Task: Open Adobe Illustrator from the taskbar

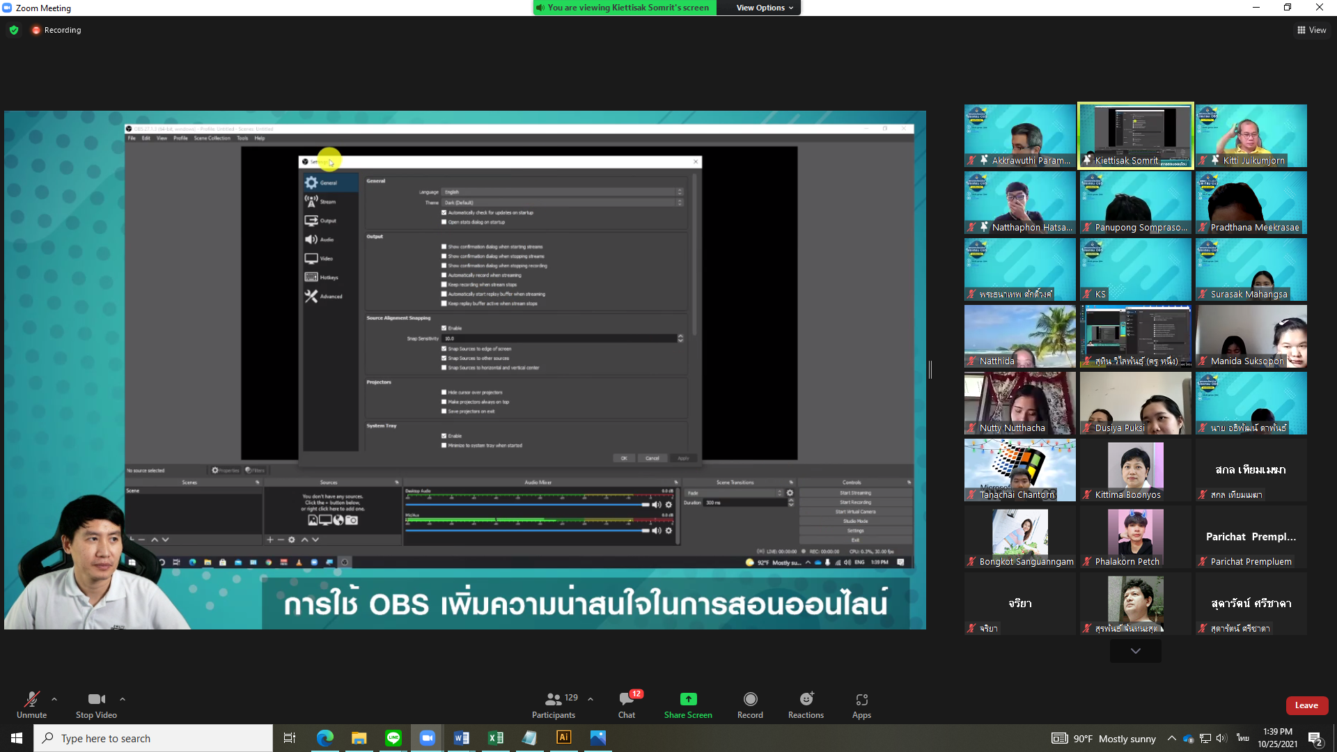Action: [x=564, y=738]
